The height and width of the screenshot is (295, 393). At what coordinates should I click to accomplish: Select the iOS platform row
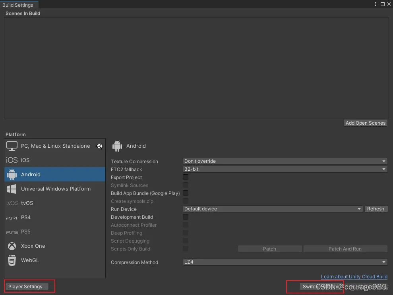coord(55,160)
